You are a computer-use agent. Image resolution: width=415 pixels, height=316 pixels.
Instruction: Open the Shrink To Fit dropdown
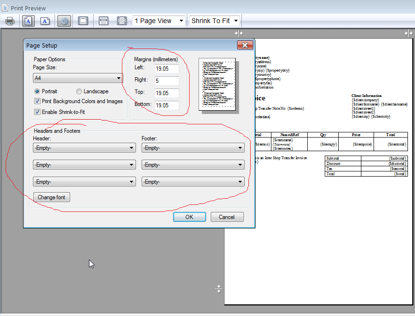click(x=215, y=21)
